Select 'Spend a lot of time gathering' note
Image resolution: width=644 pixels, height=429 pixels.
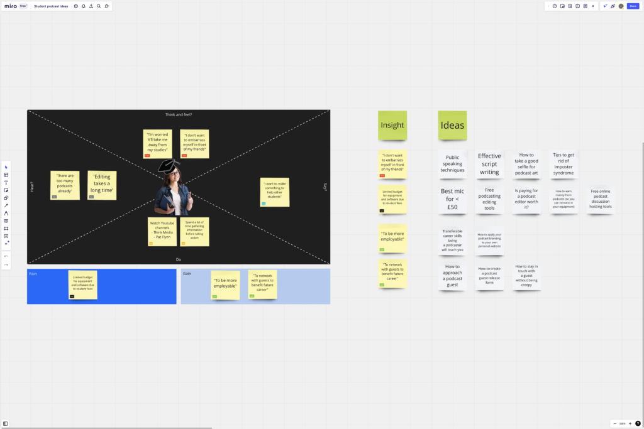[195, 232]
